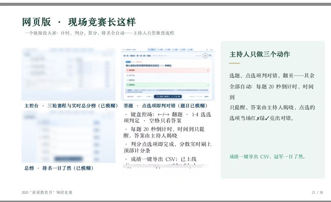Select bullet "每题 20 秒倒计时，时间到只提醒"
Viewport: 331px width, 202px height.
[164, 132]
